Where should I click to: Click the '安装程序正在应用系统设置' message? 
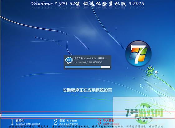pos(87,90)
